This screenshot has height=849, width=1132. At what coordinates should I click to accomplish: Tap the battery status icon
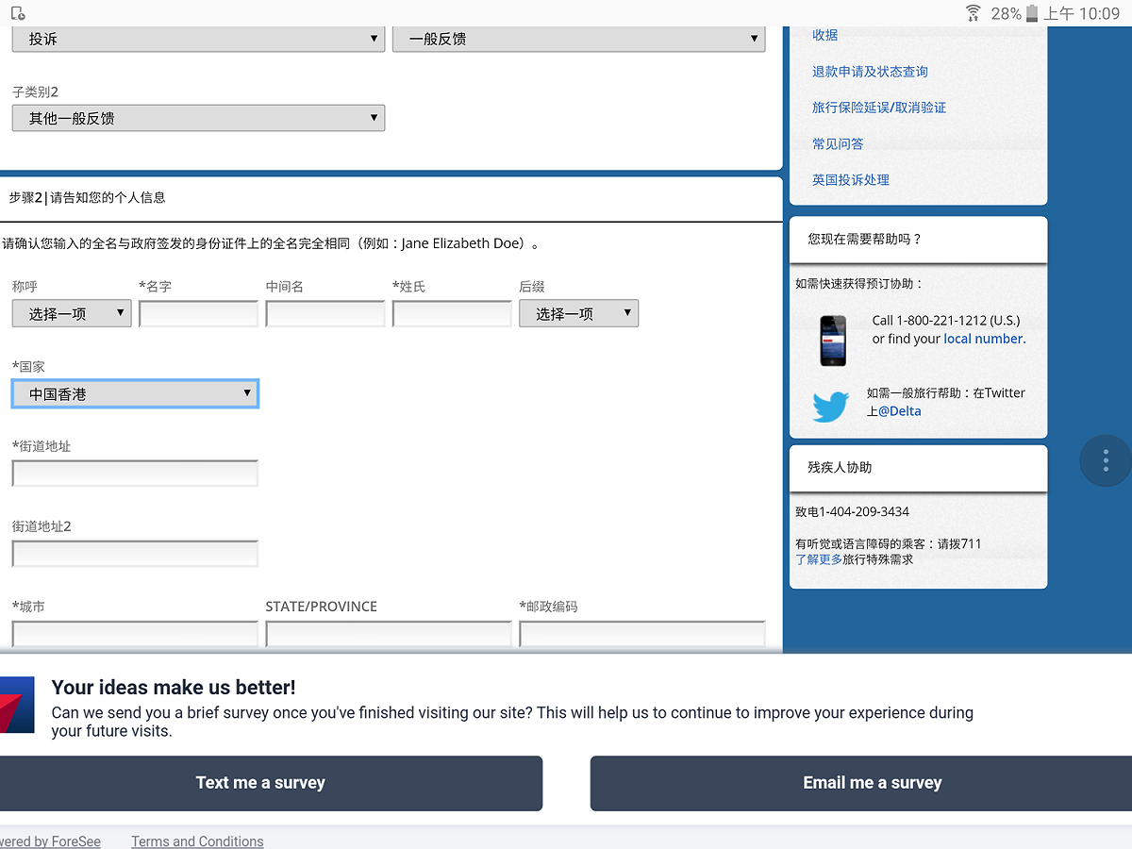pos(1032,13)
